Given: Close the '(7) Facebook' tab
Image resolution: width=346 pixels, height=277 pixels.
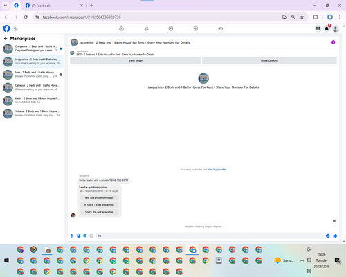Looking at the screenshot, I should pos(82,6).
